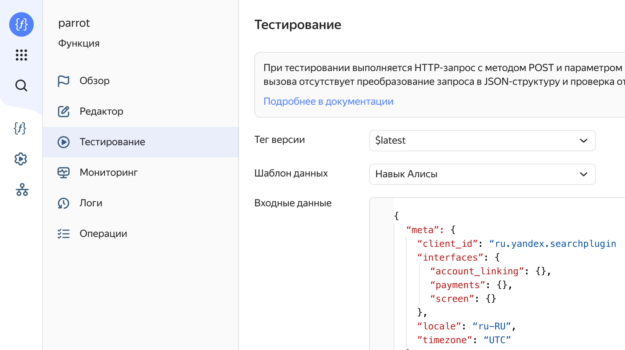The width and height of the screenshot is (625, 350).
Task: Open the gear-shaped service icon in rail
Action: [x=21, y=159]
